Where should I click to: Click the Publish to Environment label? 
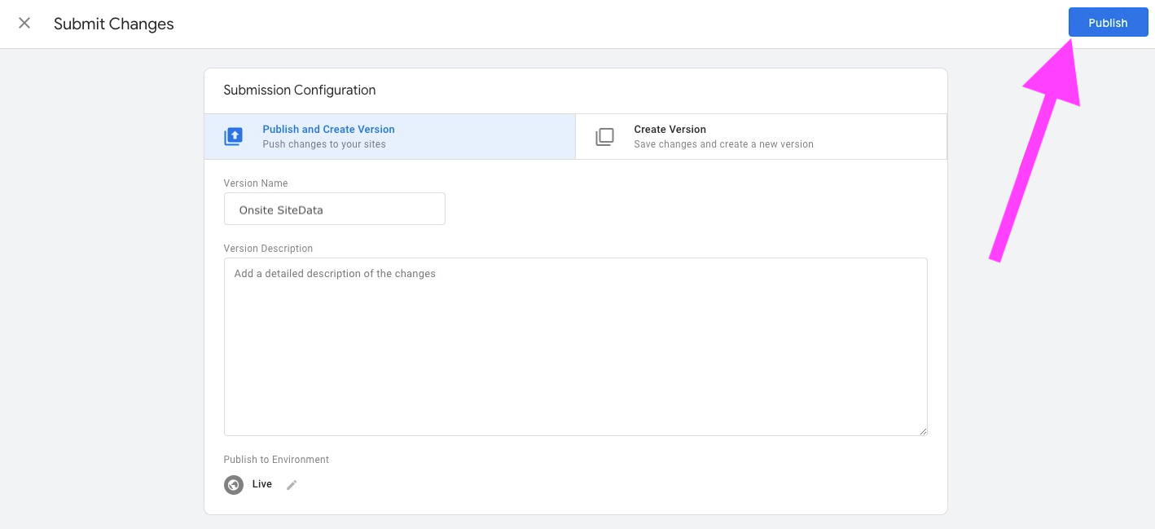click(x=276, y=460)
